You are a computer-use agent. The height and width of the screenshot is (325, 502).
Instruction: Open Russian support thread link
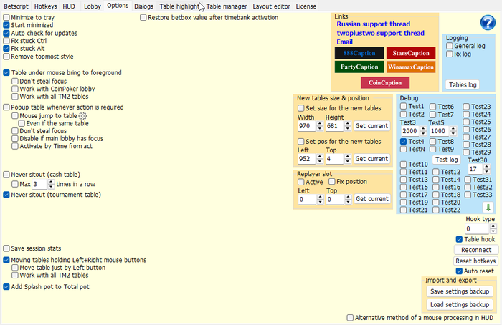click(374, 24)
